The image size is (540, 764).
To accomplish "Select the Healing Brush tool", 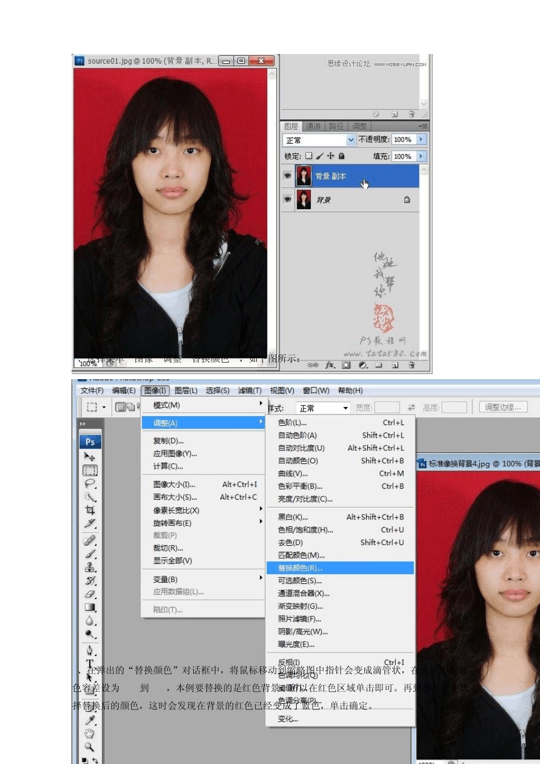I will pyautogui.click(x=90, y=540).
